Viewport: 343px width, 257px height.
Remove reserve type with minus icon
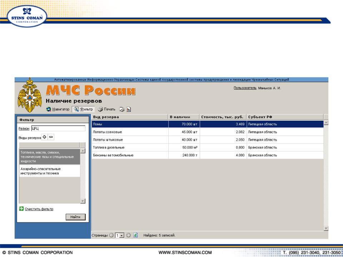(x=51, y=137)
